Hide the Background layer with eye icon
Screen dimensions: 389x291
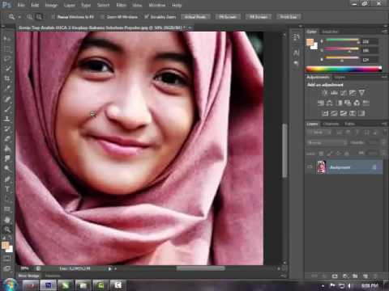pyautogui.click(x=310, y=167)
